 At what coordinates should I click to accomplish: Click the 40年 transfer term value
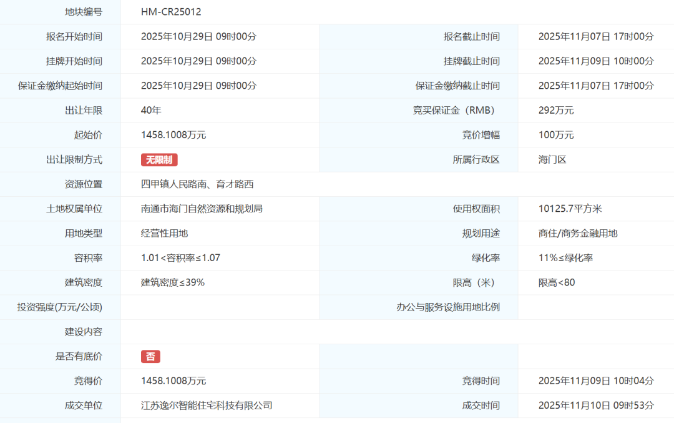coord(151,111)
